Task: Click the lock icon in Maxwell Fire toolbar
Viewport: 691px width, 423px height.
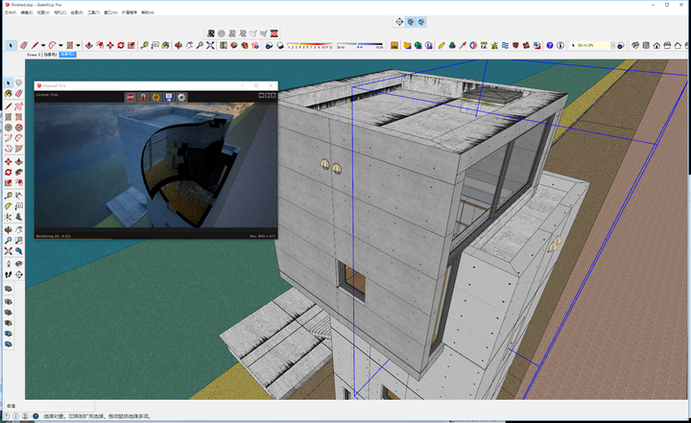Action: 143,97
